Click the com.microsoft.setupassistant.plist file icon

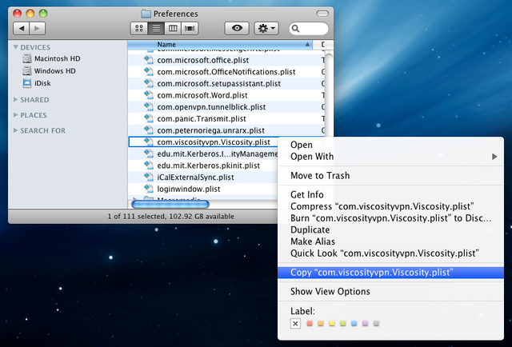(149, 83)
